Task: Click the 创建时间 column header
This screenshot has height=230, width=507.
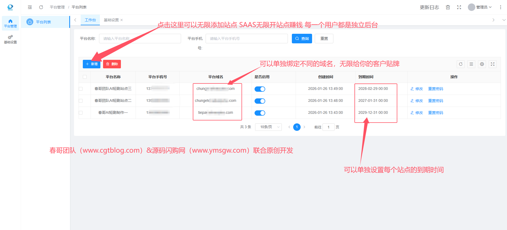Action: [326, 77]
